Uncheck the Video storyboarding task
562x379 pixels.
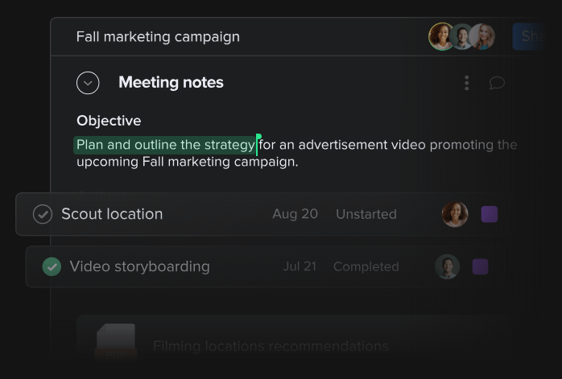click(x=52, y=266)
